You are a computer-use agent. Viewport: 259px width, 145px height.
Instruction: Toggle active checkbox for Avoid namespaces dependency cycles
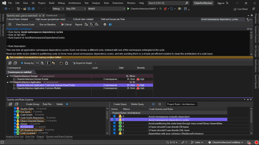(x=114, y=120)
